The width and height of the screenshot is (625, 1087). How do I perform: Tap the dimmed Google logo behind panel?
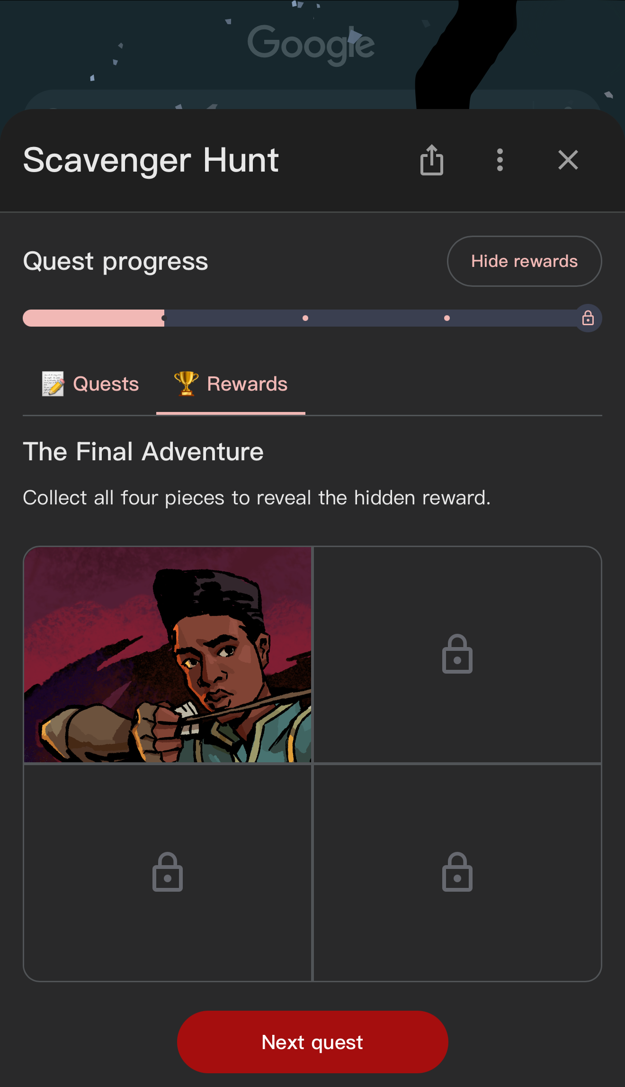click(x=311, y=44)
